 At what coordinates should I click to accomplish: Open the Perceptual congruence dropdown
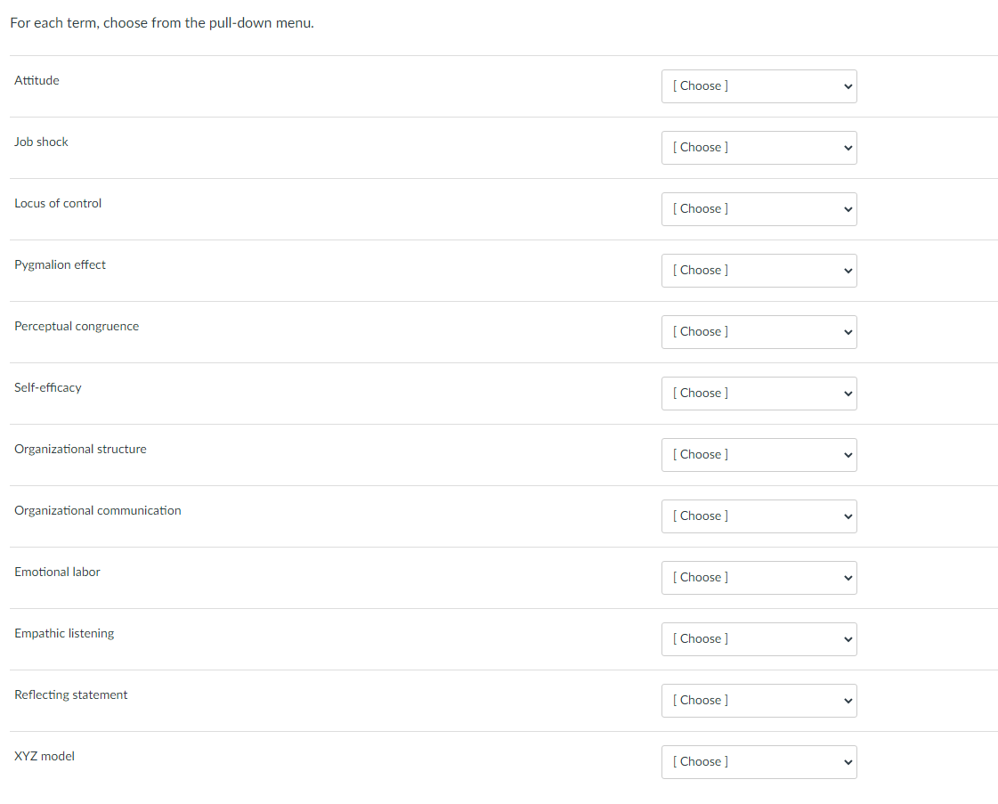[759, 331]
